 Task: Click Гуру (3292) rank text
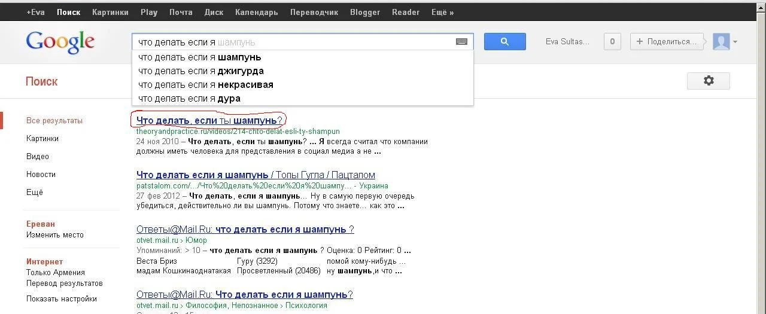[x=258, y=261]
